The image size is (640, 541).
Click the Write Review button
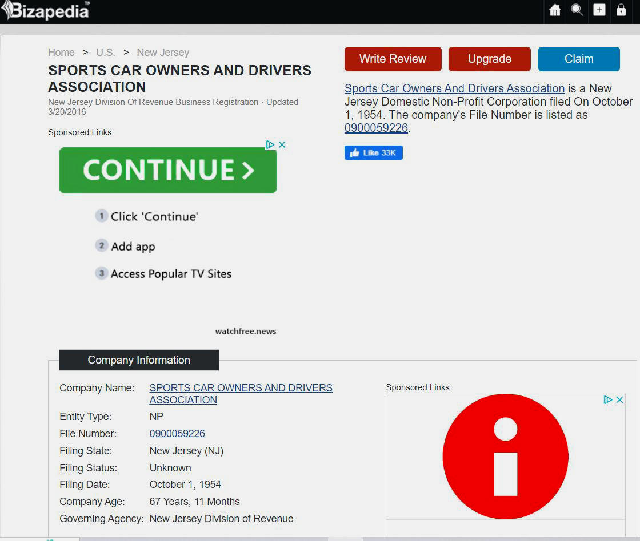393,59
